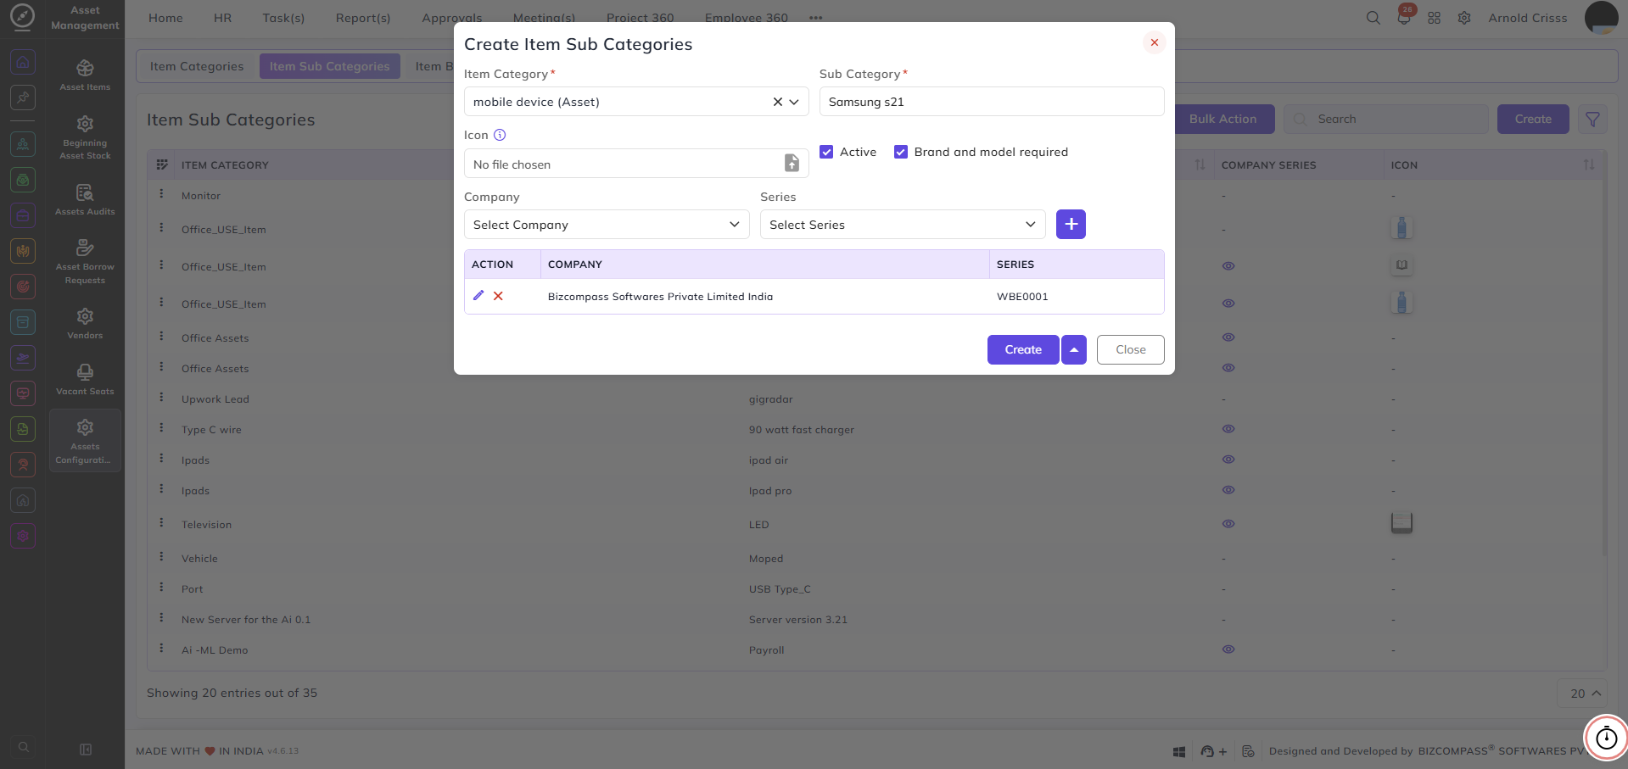Click the Bulk Action button
This screenshot has width=1628, height=769.
click(x=1223, y=120)
